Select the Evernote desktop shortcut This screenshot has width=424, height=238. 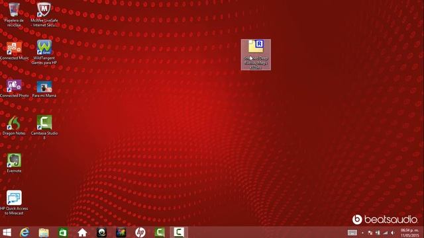(14, 163)
